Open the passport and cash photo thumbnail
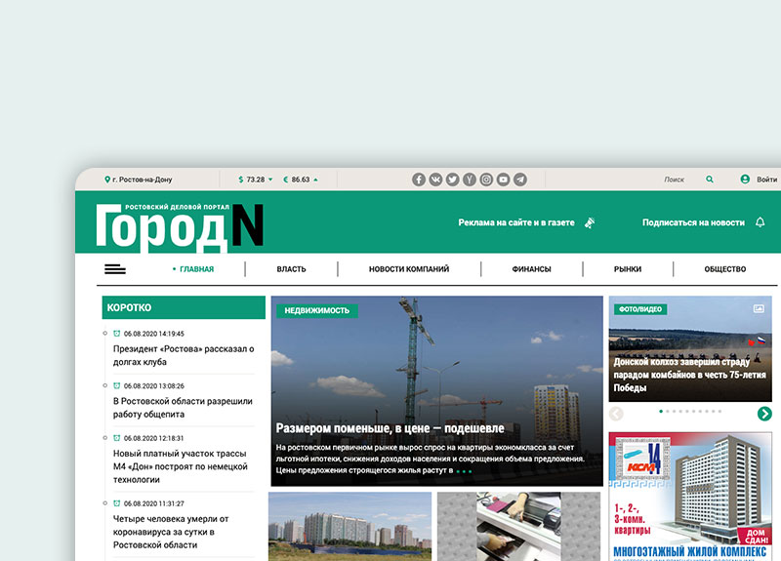 [x=519, y=527]
